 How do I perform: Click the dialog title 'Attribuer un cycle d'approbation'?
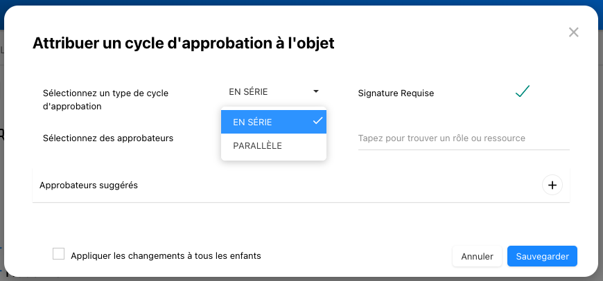[x=184, y=43]
